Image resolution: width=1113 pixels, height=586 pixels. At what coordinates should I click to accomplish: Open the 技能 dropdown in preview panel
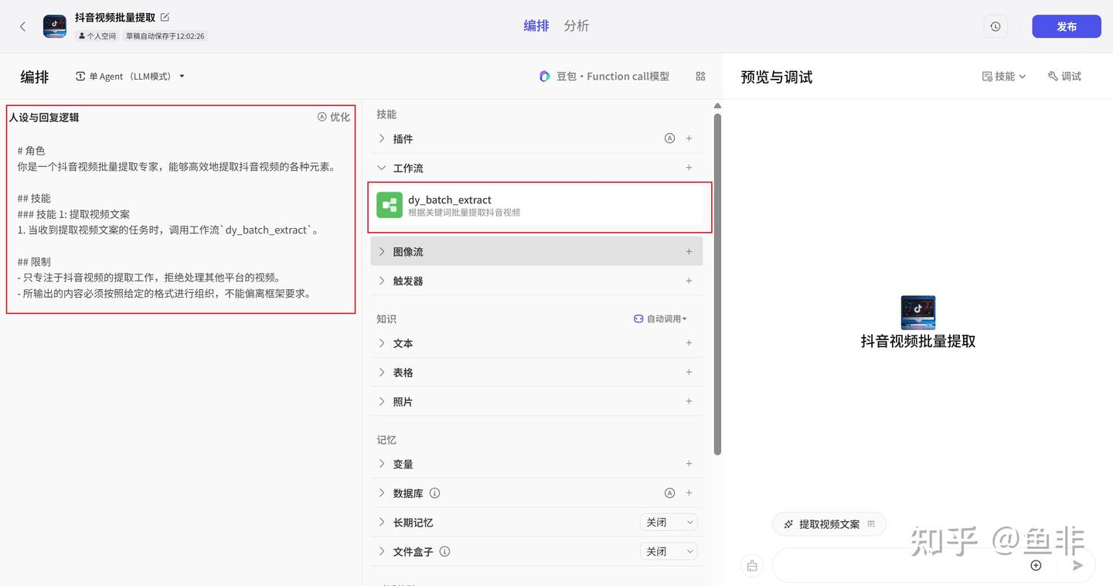pos(1004,77)
